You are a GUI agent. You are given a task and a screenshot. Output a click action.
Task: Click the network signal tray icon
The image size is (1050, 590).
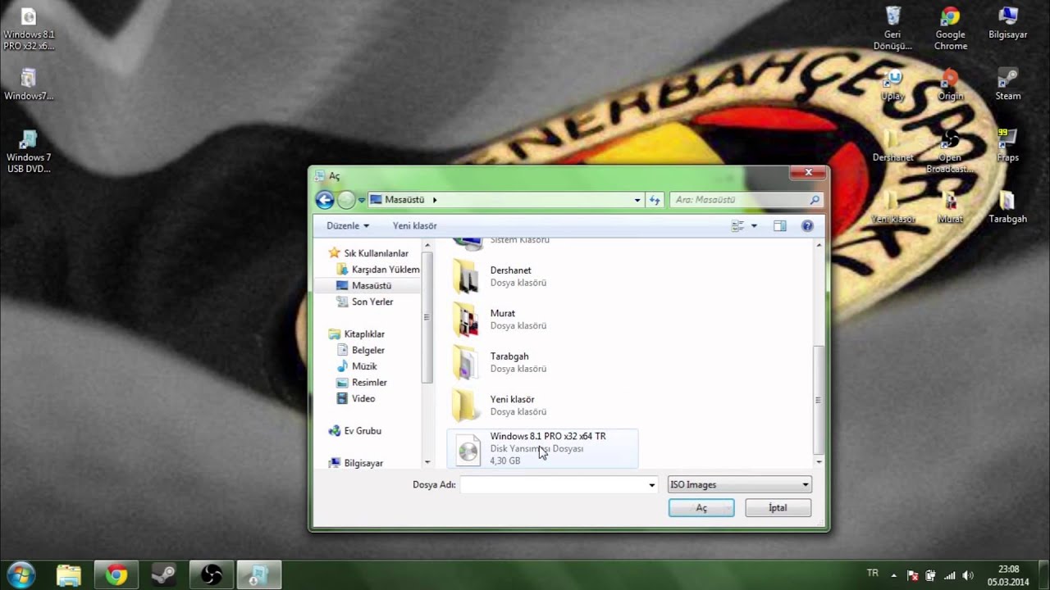coord(950,575)
